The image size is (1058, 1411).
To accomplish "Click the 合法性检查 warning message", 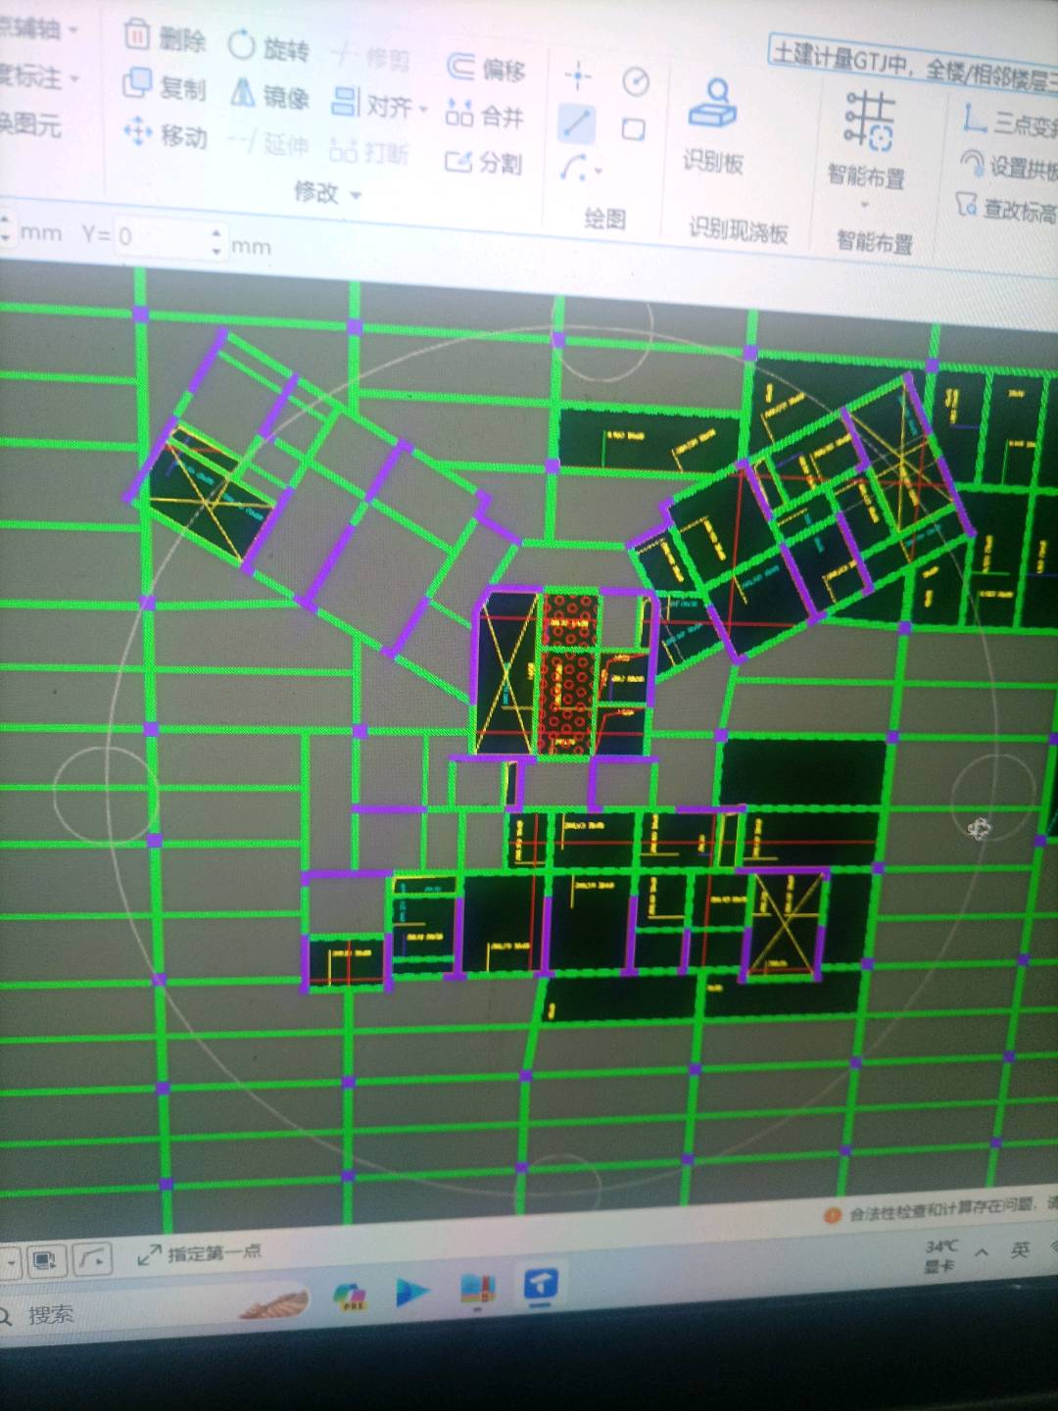I will pyautogui.click(x=941, y=1210).
